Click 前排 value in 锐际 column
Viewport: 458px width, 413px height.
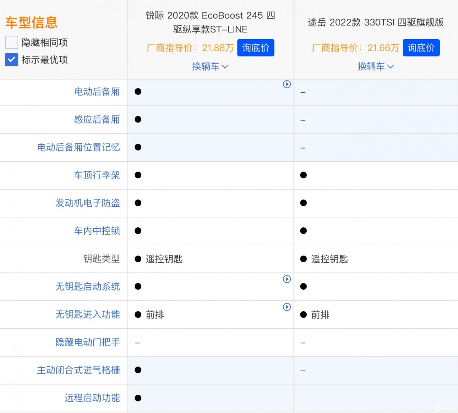pos(155,315)
